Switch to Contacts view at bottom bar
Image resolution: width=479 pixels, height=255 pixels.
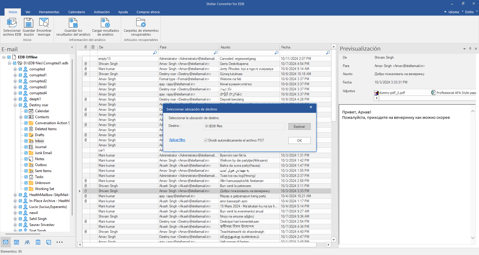(27, 242)
